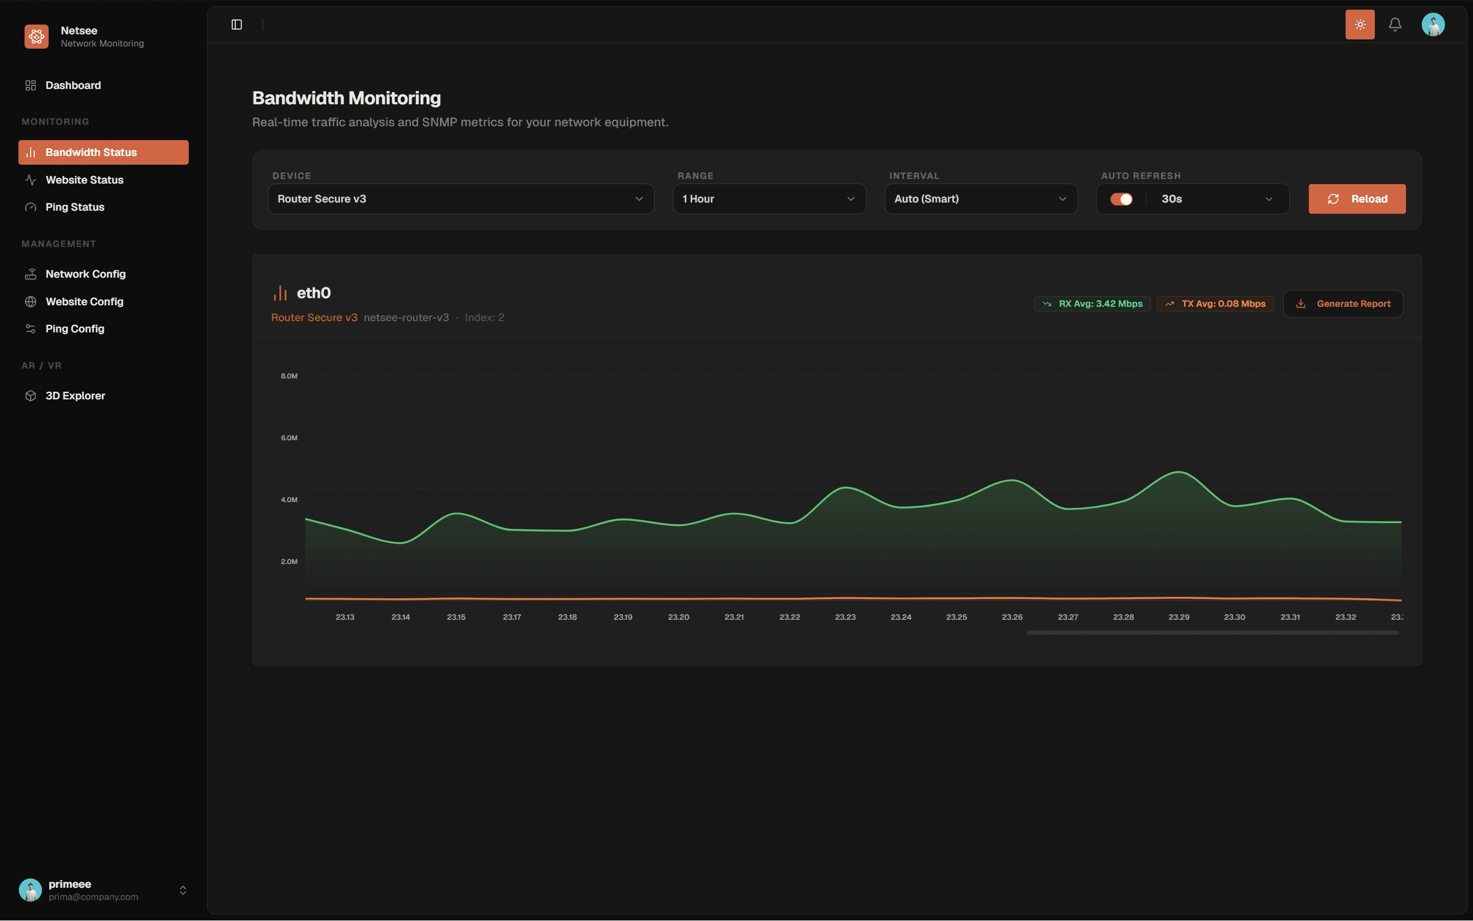The width and height of the screenshot is (1473, 921).
Task: Click the Bandwidth Status bar chart icon
Action: coord(31,152)
